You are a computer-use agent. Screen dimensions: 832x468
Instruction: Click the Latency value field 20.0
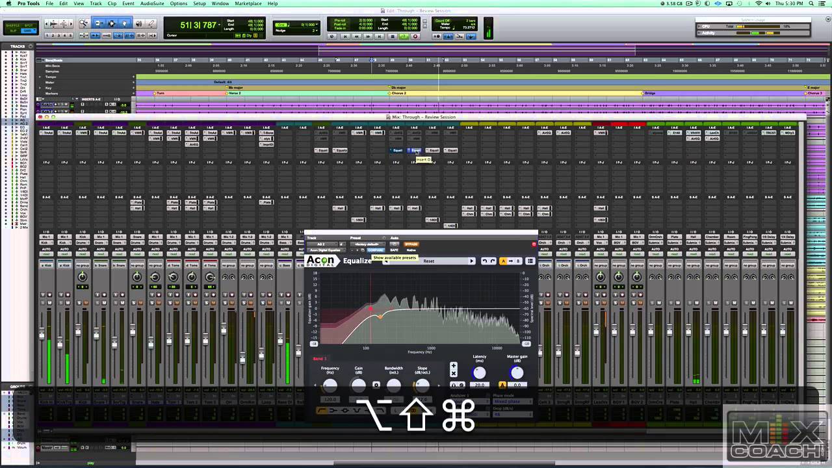coord(480,385)
